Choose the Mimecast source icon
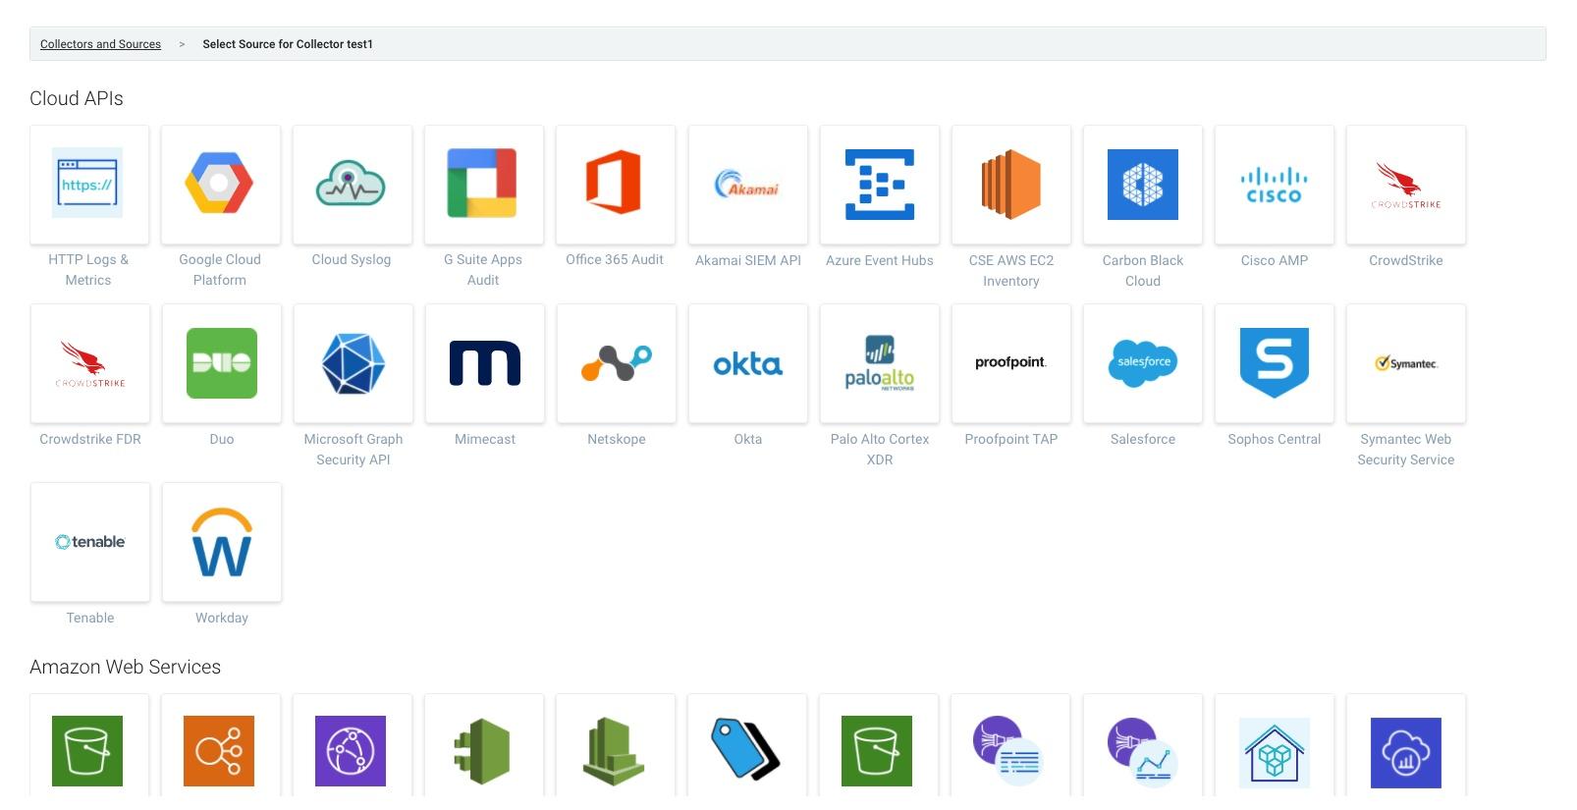Screen dimensions: 1577x810 click(485, 363)
